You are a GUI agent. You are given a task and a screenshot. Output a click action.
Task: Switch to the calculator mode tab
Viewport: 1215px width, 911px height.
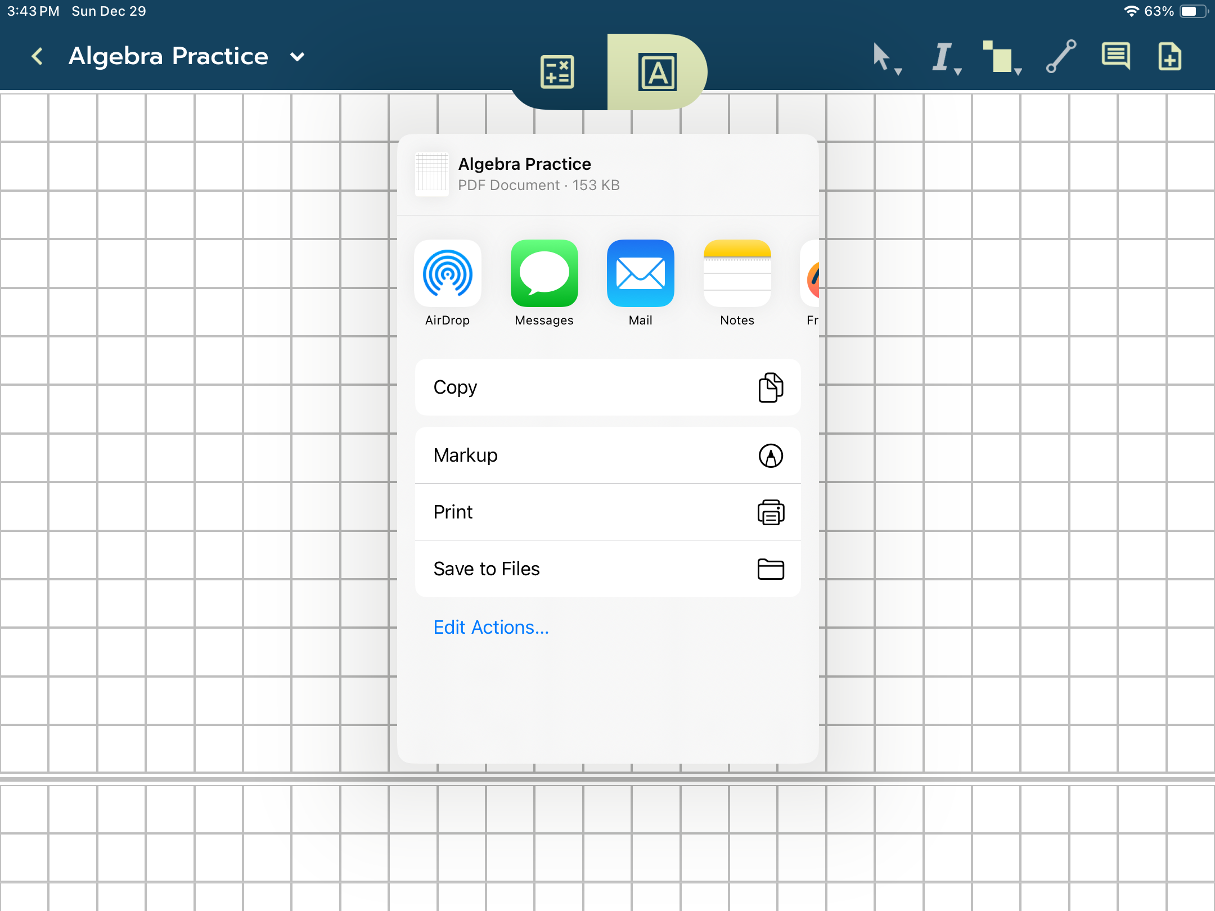pos(557,72)
